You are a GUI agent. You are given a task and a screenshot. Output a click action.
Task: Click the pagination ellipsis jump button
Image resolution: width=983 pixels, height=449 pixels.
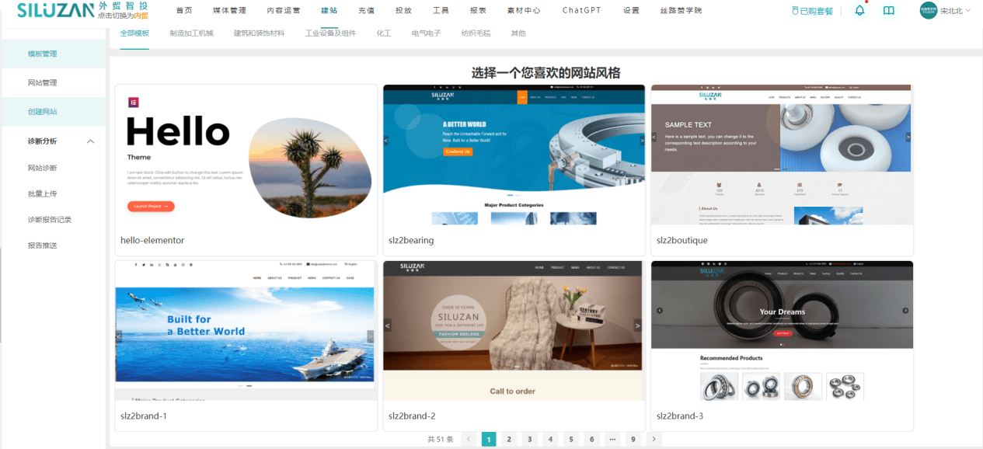(x=612, y=439)
